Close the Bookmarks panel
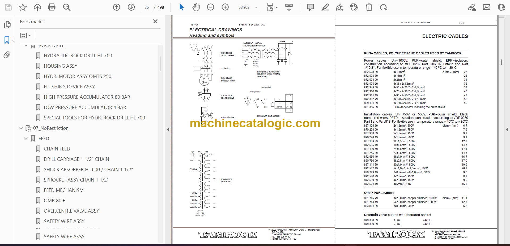The image size is (510, 246). (155, 21)
